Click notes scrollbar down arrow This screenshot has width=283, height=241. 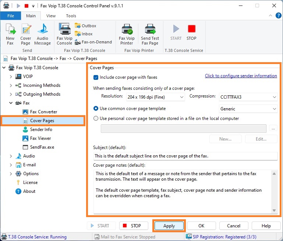pos(274,210)
